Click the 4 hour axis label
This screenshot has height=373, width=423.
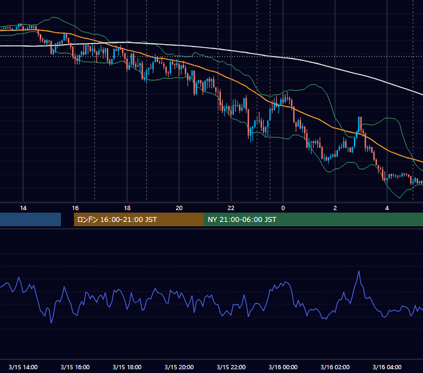point(387,208)
